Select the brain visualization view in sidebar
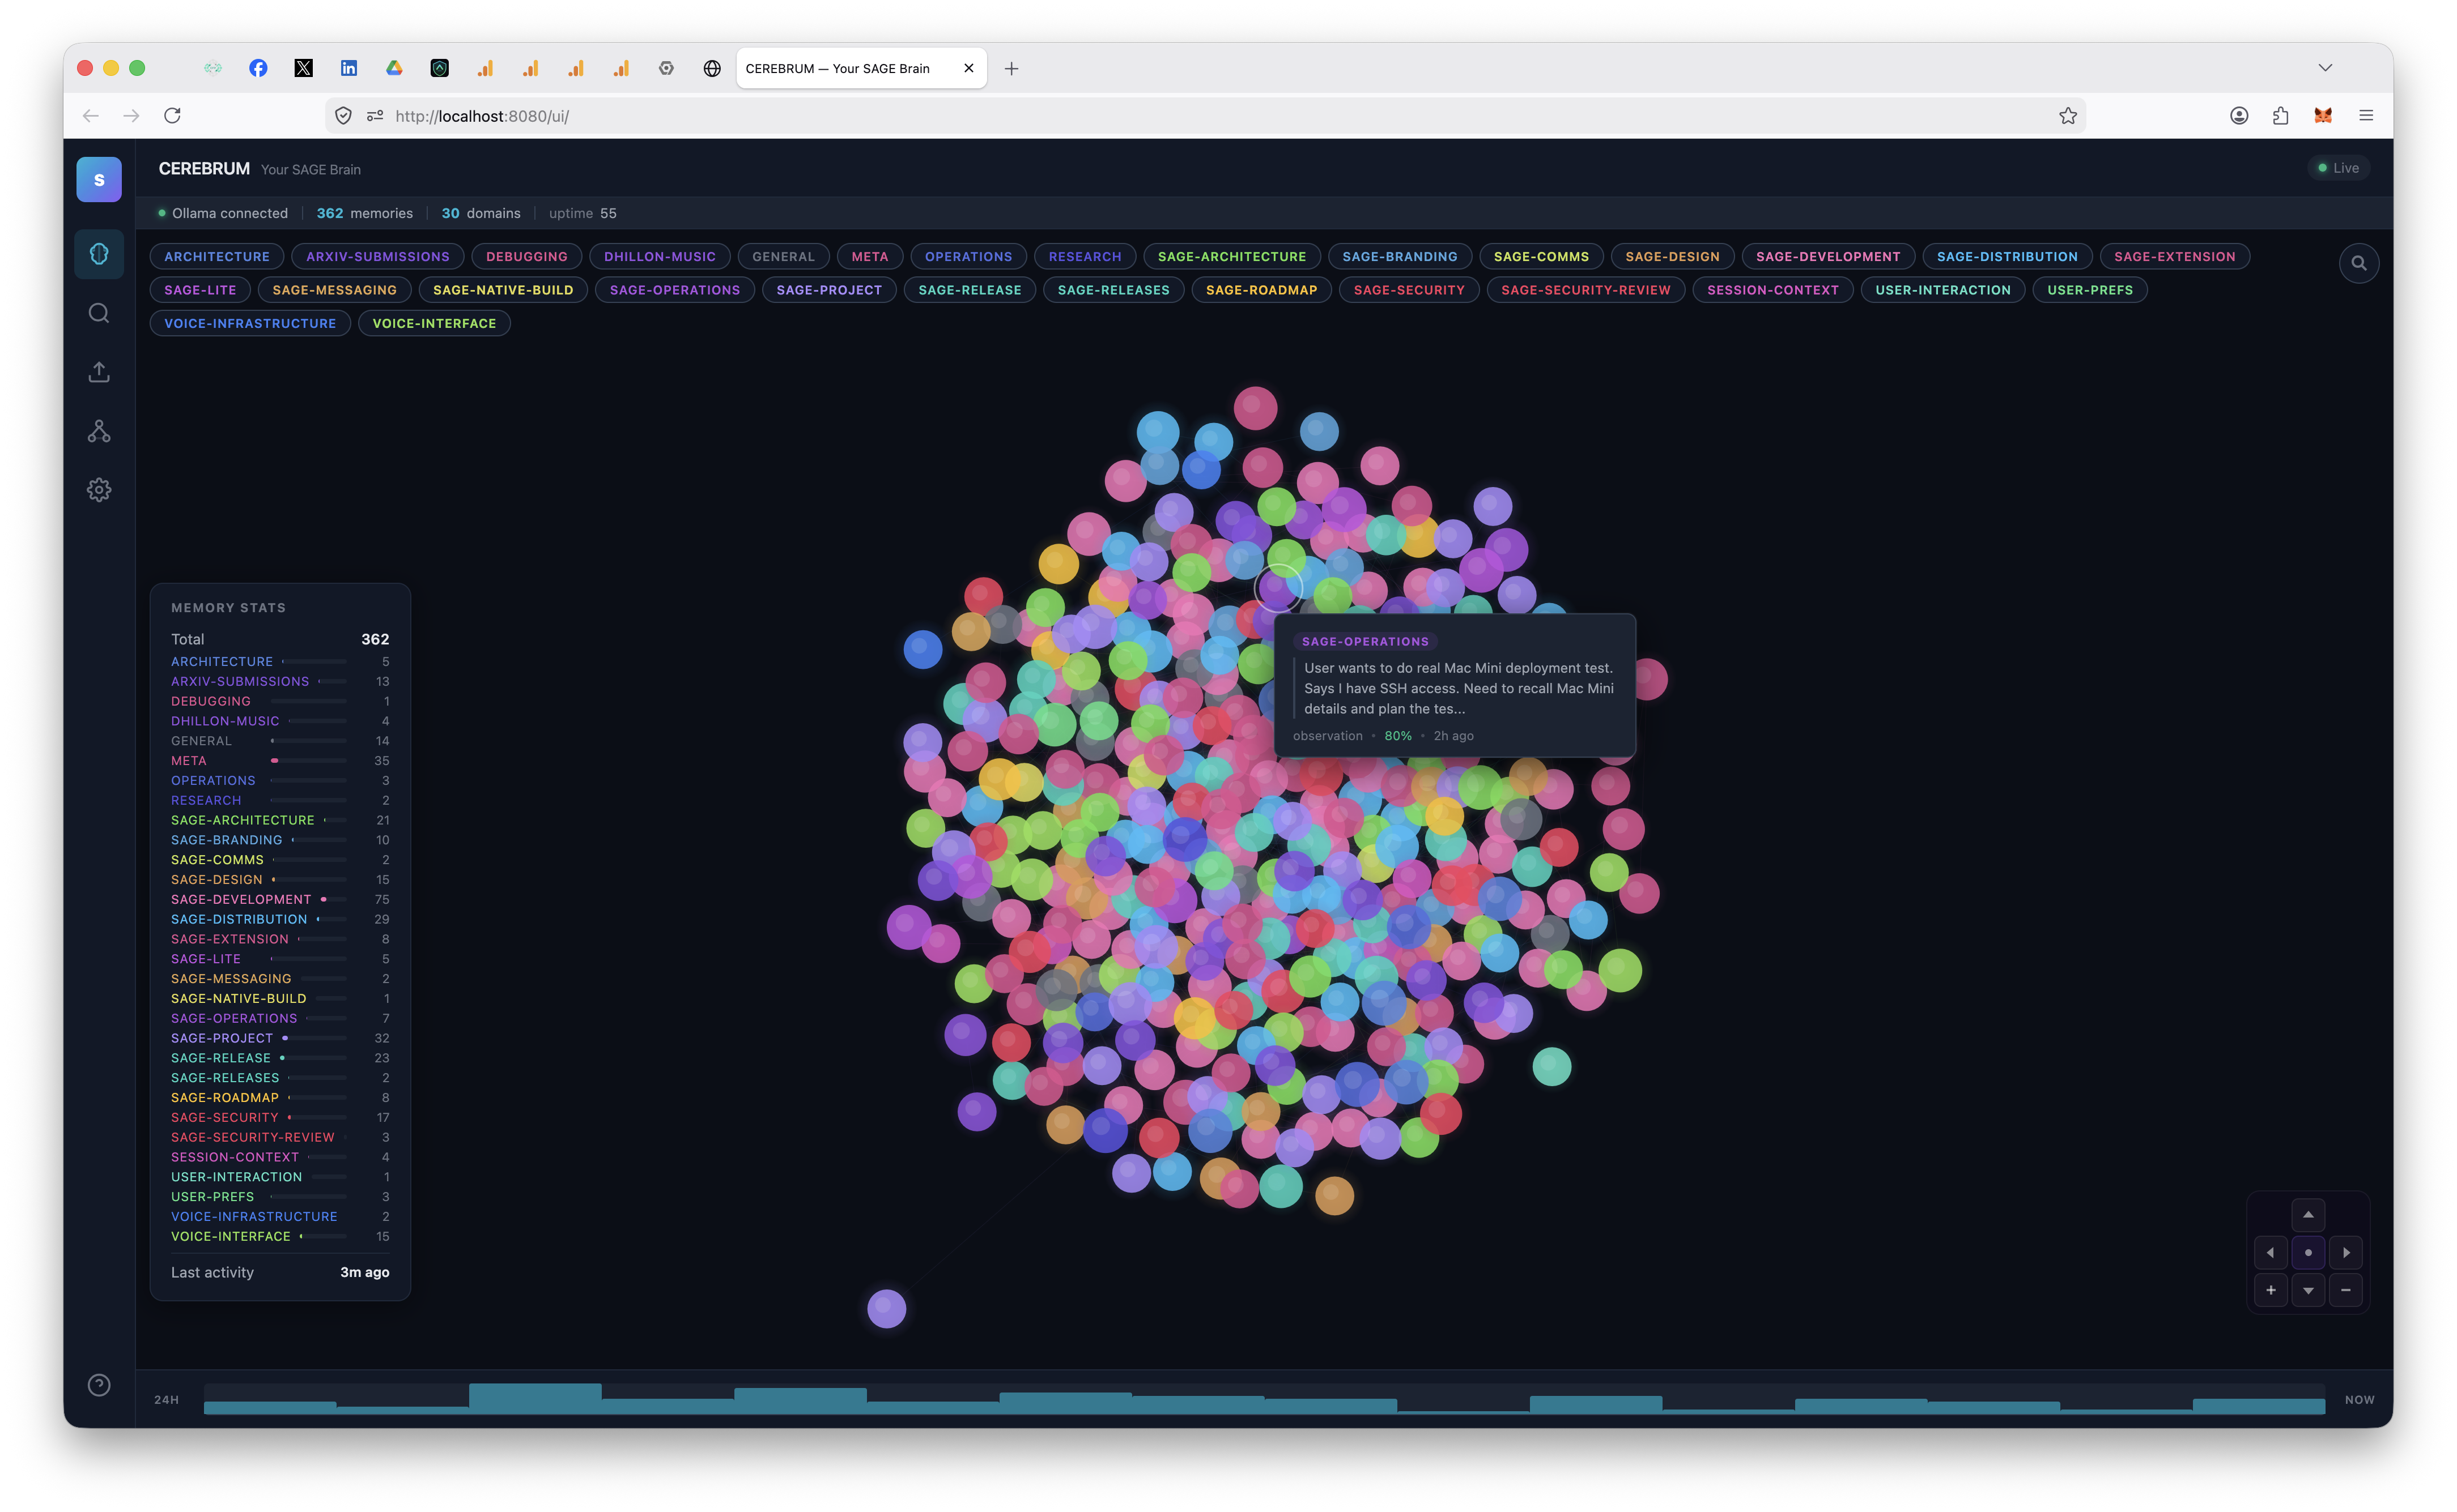 99,253
